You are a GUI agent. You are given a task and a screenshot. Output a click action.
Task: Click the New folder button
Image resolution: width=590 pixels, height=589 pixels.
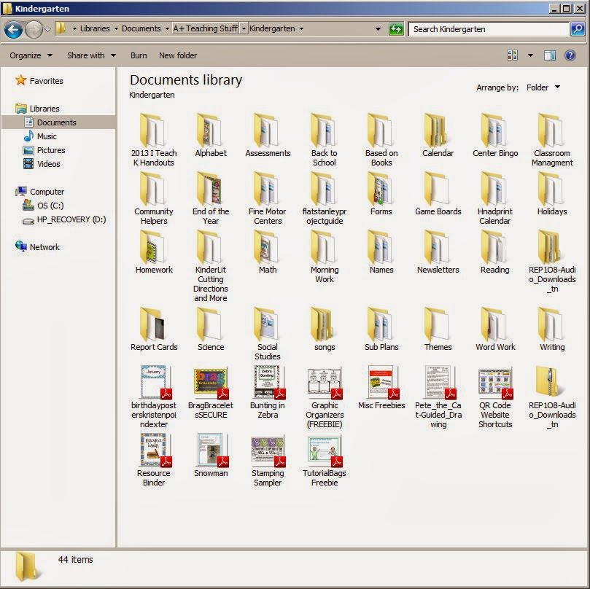point(177,55)
